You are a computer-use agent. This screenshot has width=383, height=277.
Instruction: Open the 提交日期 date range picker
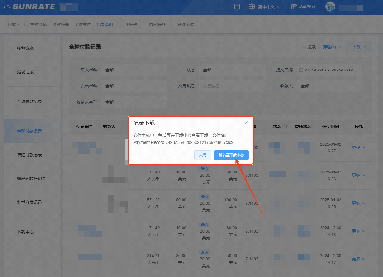click(x=329, y=70)
